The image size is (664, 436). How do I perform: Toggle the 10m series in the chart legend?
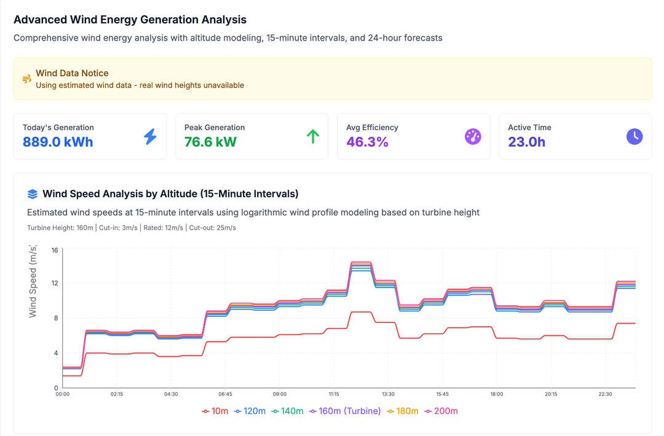coord(216,410)
